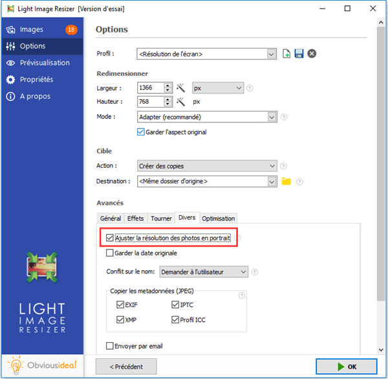
Task: Click help icon next to Action
Action: [284, 166]
